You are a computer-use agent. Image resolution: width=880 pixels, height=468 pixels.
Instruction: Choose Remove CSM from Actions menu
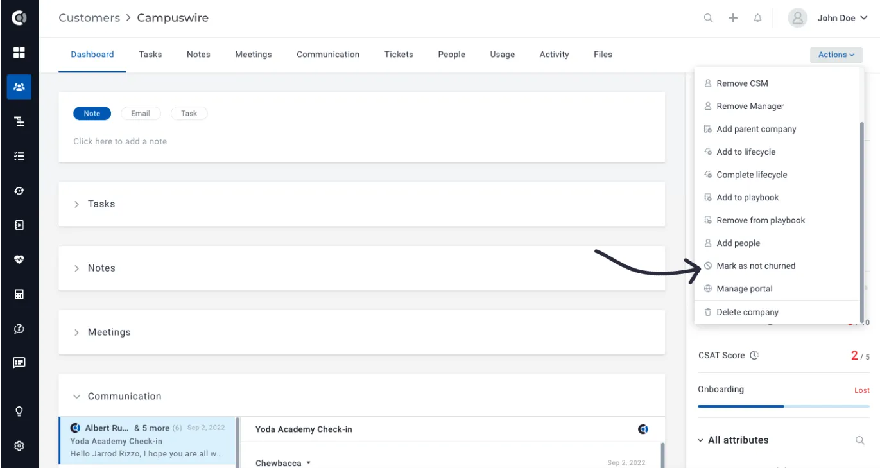777,83
